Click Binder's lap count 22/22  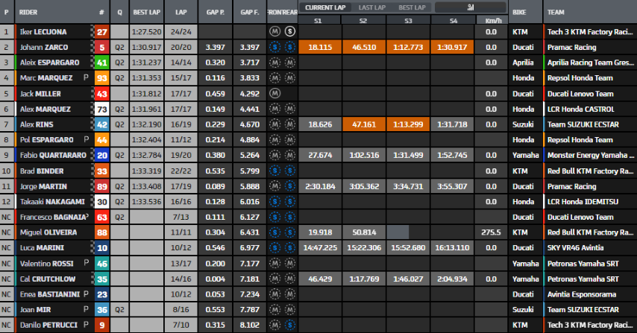181,171
